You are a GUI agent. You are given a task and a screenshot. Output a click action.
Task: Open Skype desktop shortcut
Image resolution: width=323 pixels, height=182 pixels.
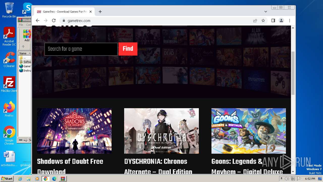tap(27, 10)
